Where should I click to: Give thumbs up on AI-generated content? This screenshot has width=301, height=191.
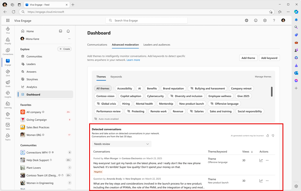point(267,135)
